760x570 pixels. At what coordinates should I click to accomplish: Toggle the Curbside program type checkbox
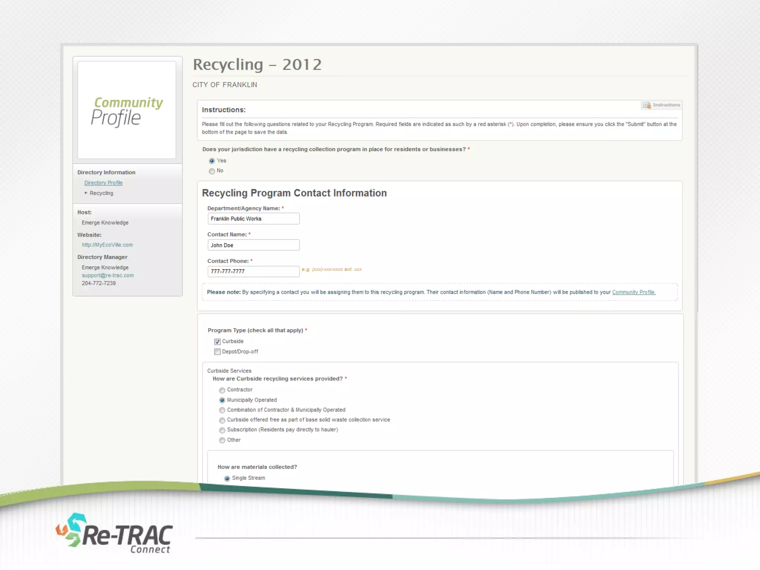click(x=217, y=342)
